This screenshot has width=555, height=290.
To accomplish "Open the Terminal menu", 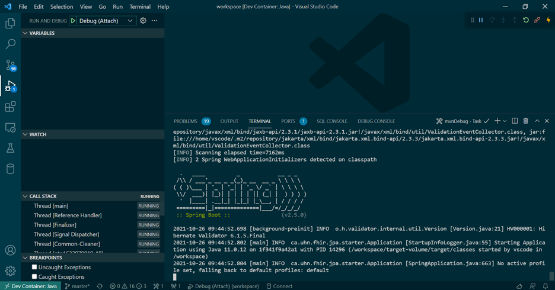I will click(140, 7).
